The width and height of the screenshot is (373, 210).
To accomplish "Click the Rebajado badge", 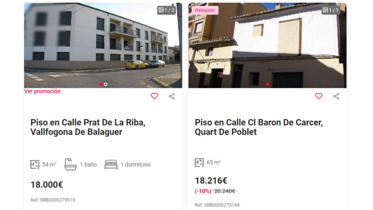I will [x=205, y=10].
